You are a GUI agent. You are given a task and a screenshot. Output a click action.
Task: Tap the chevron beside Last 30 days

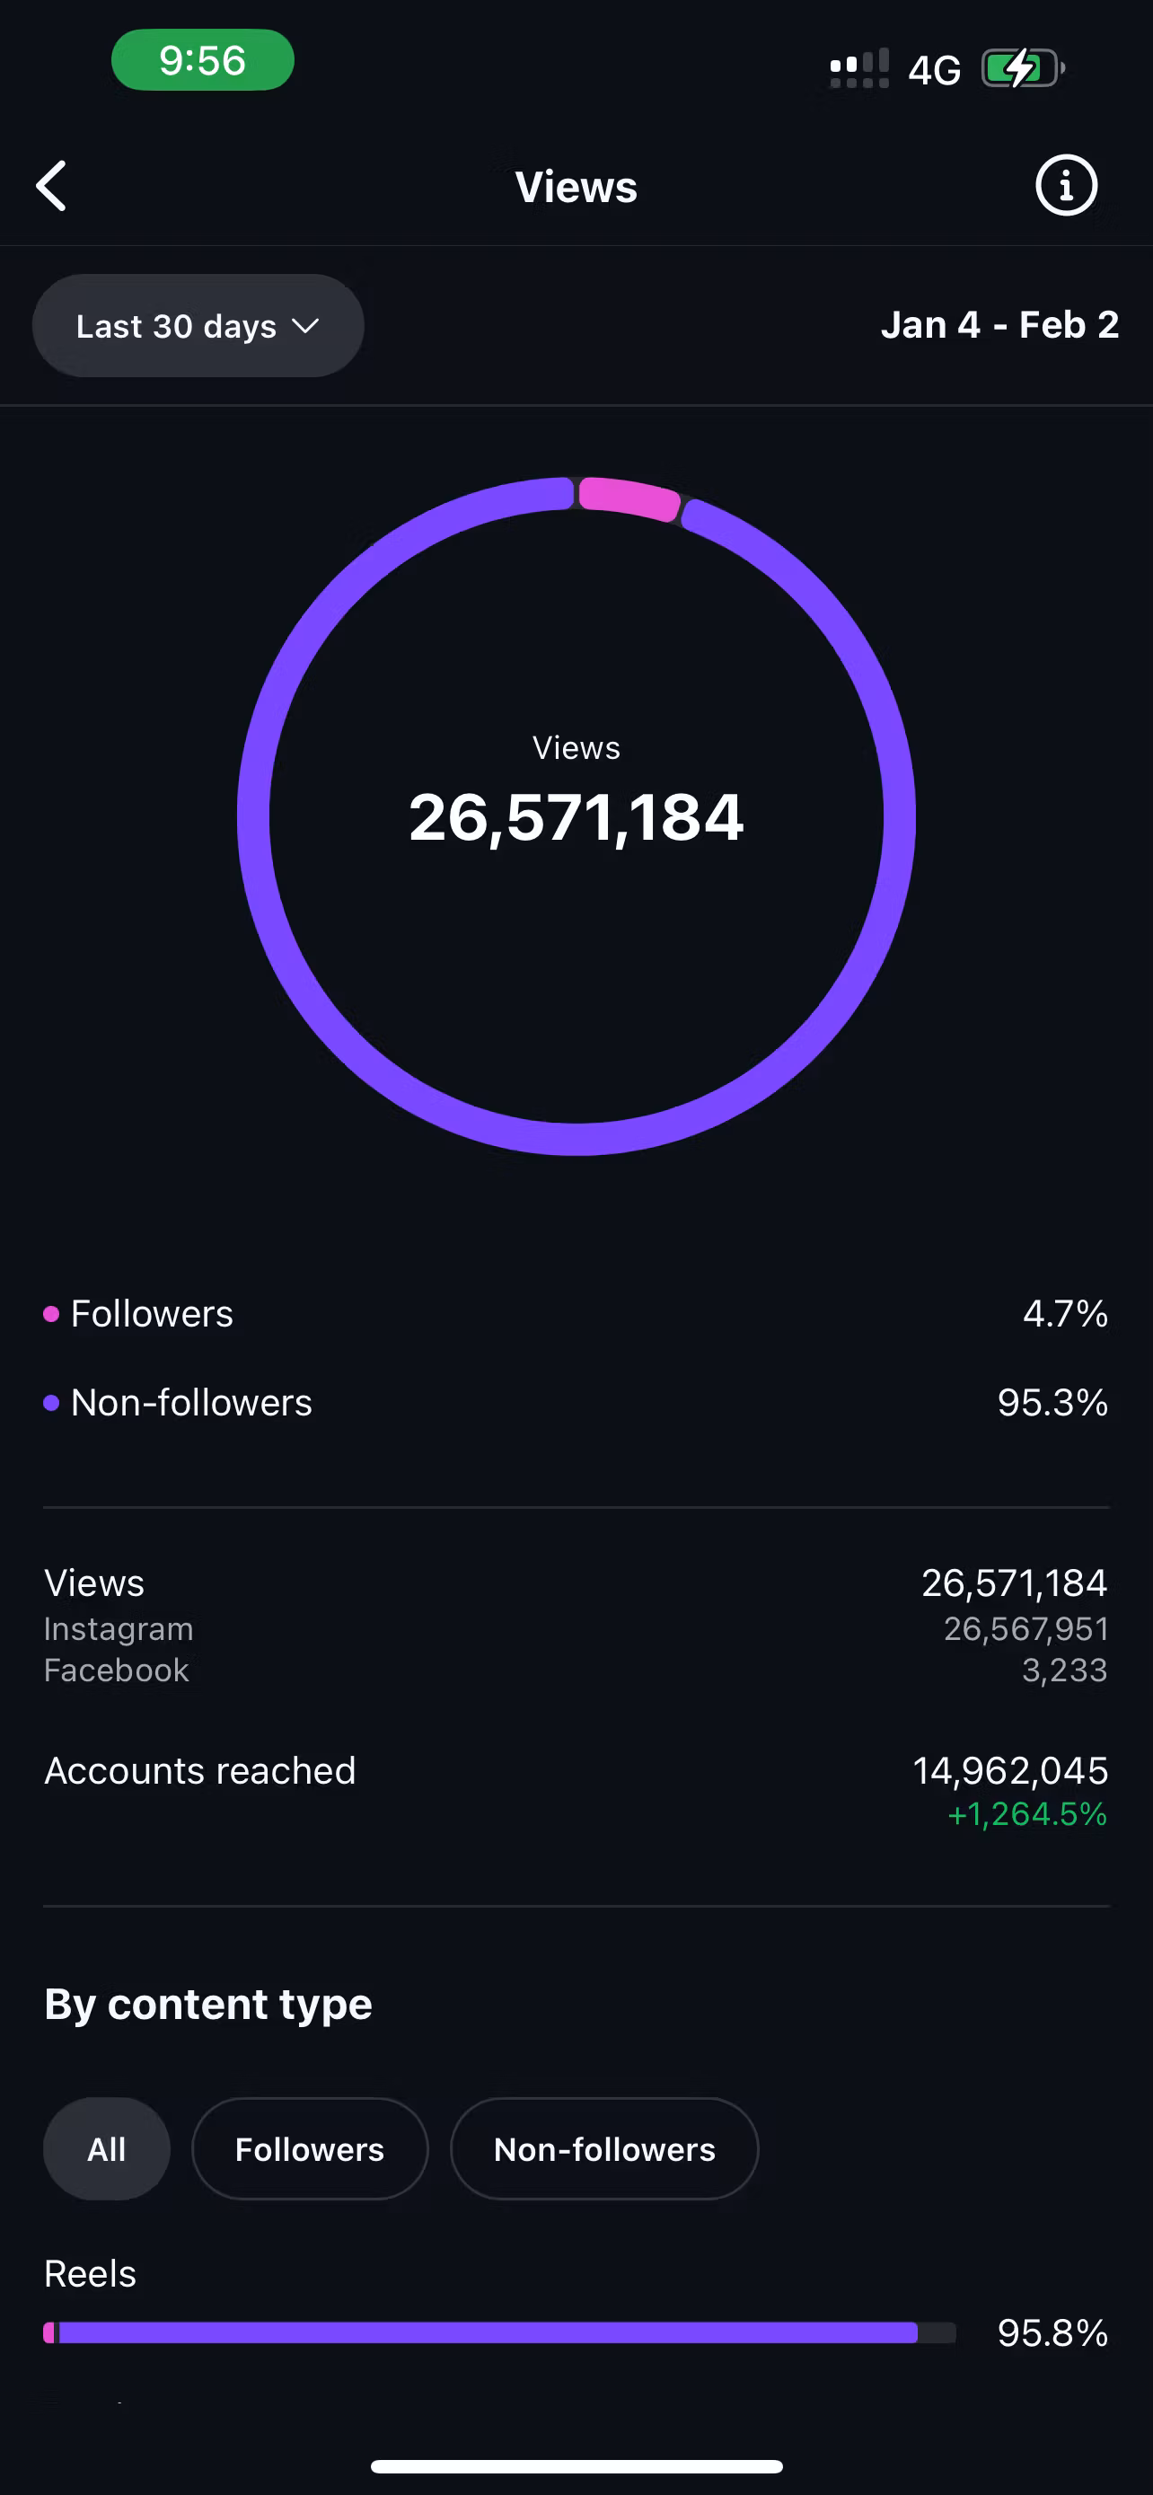(x=305, y=326)
